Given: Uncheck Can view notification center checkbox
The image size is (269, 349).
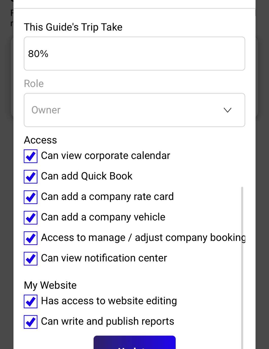Looking at the screenshot, I should 31,259.
